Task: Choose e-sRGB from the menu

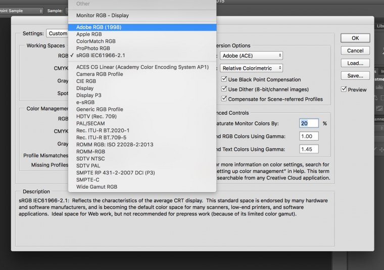Action: coord(142,103)
